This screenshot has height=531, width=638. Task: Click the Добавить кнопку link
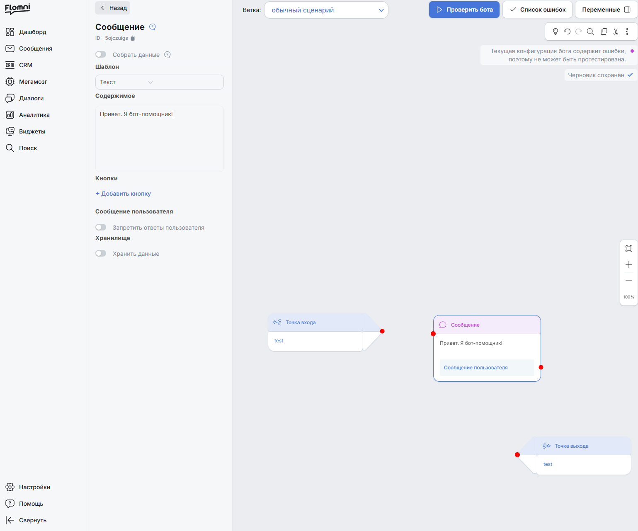coord(123,194)
